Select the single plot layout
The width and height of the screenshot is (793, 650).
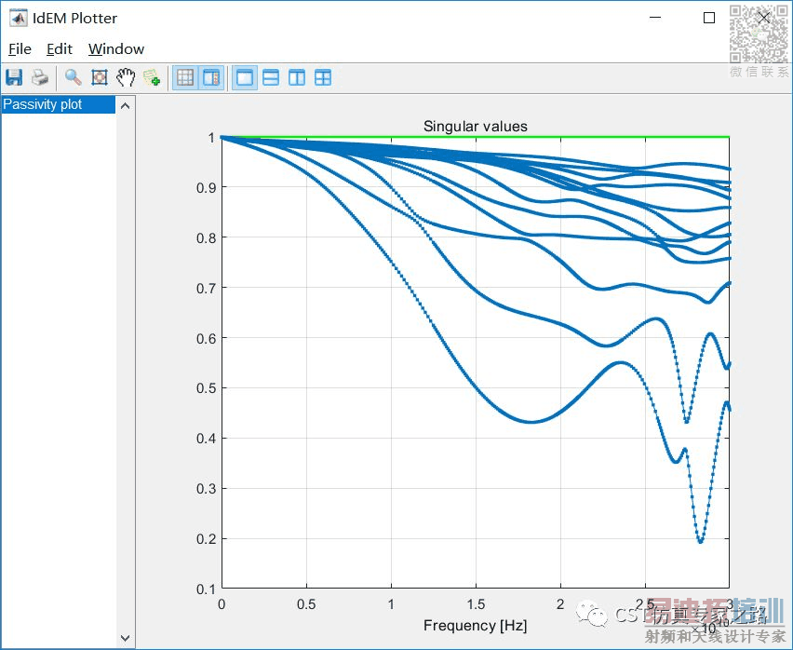245,78
